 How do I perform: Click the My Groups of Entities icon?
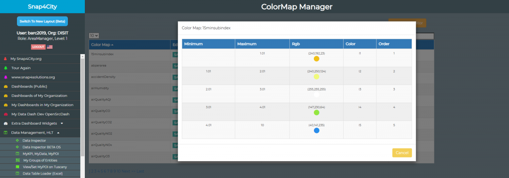pyautogui.click(x=17, y=161)
